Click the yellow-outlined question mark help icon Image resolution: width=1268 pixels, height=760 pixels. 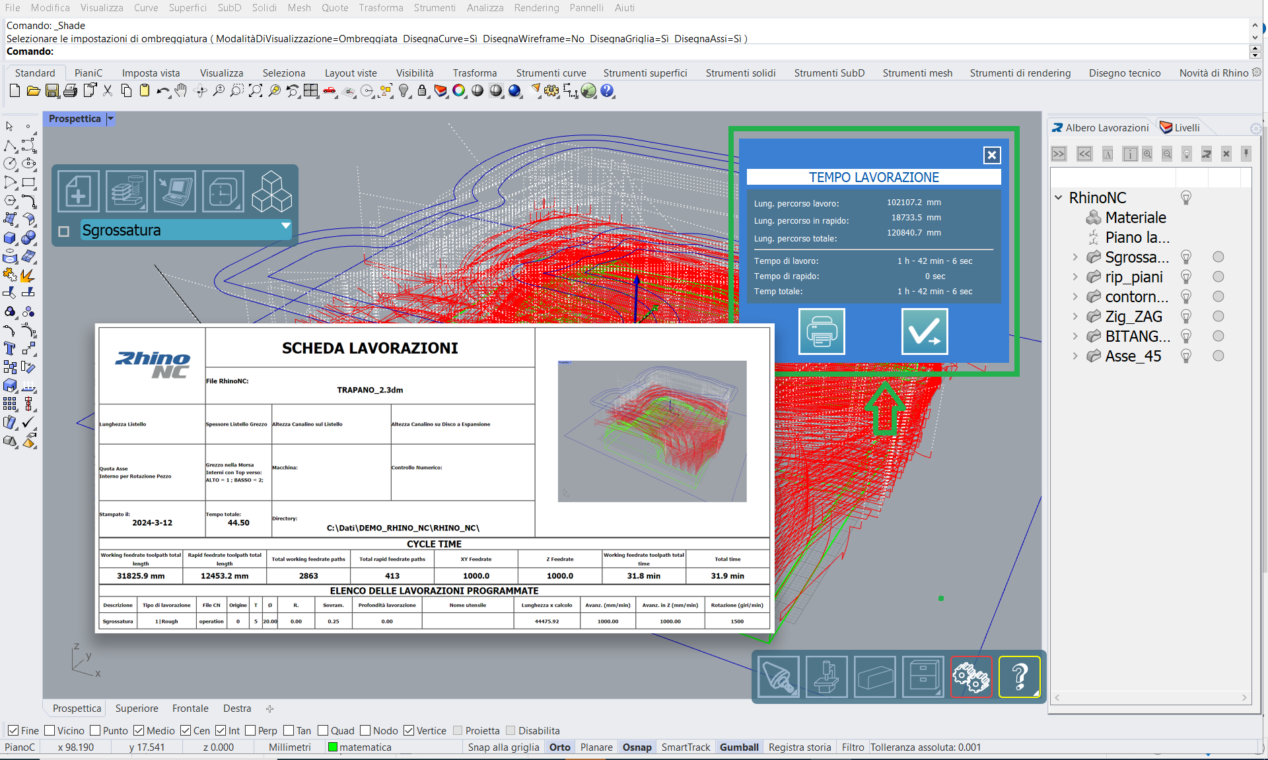pyautogui.click(x=1020, y=677)
